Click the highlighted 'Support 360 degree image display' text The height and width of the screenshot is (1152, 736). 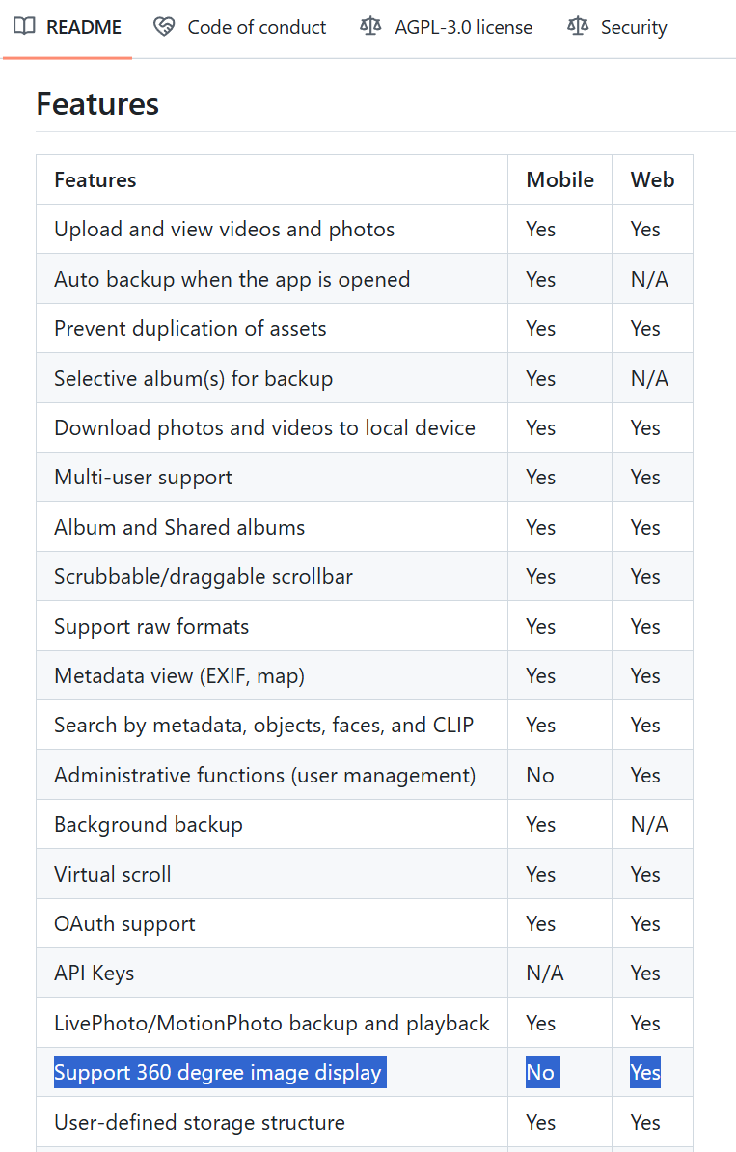[218, 1072]
